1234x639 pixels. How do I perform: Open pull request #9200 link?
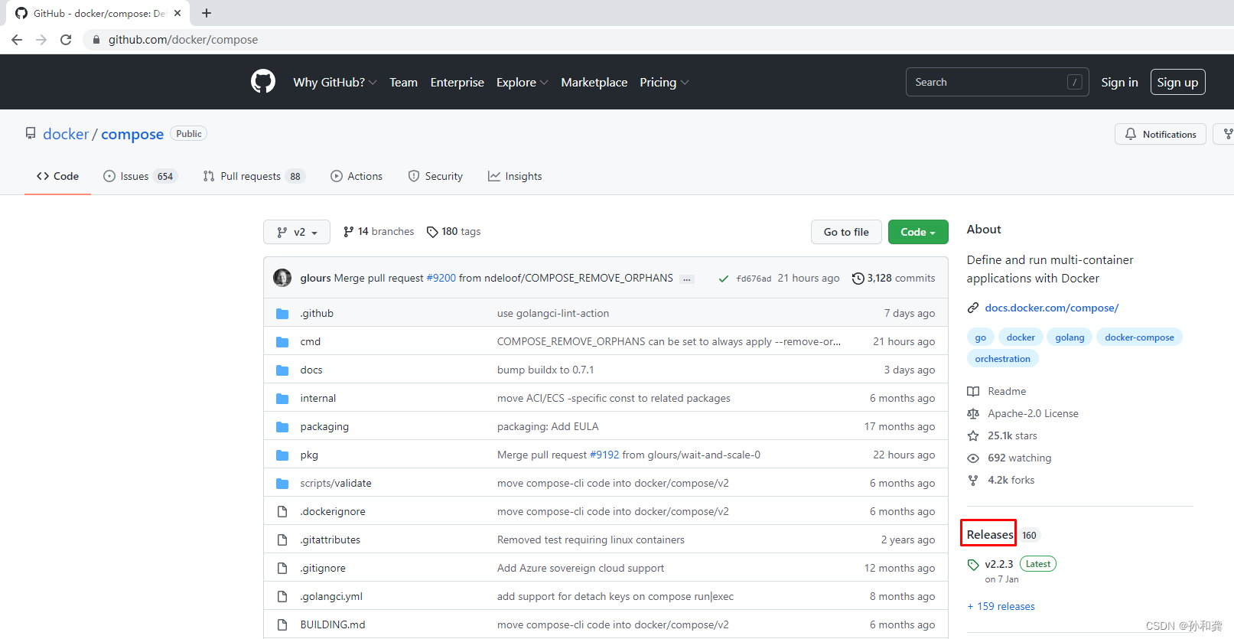pyautogui.click(x=441, y=278)
